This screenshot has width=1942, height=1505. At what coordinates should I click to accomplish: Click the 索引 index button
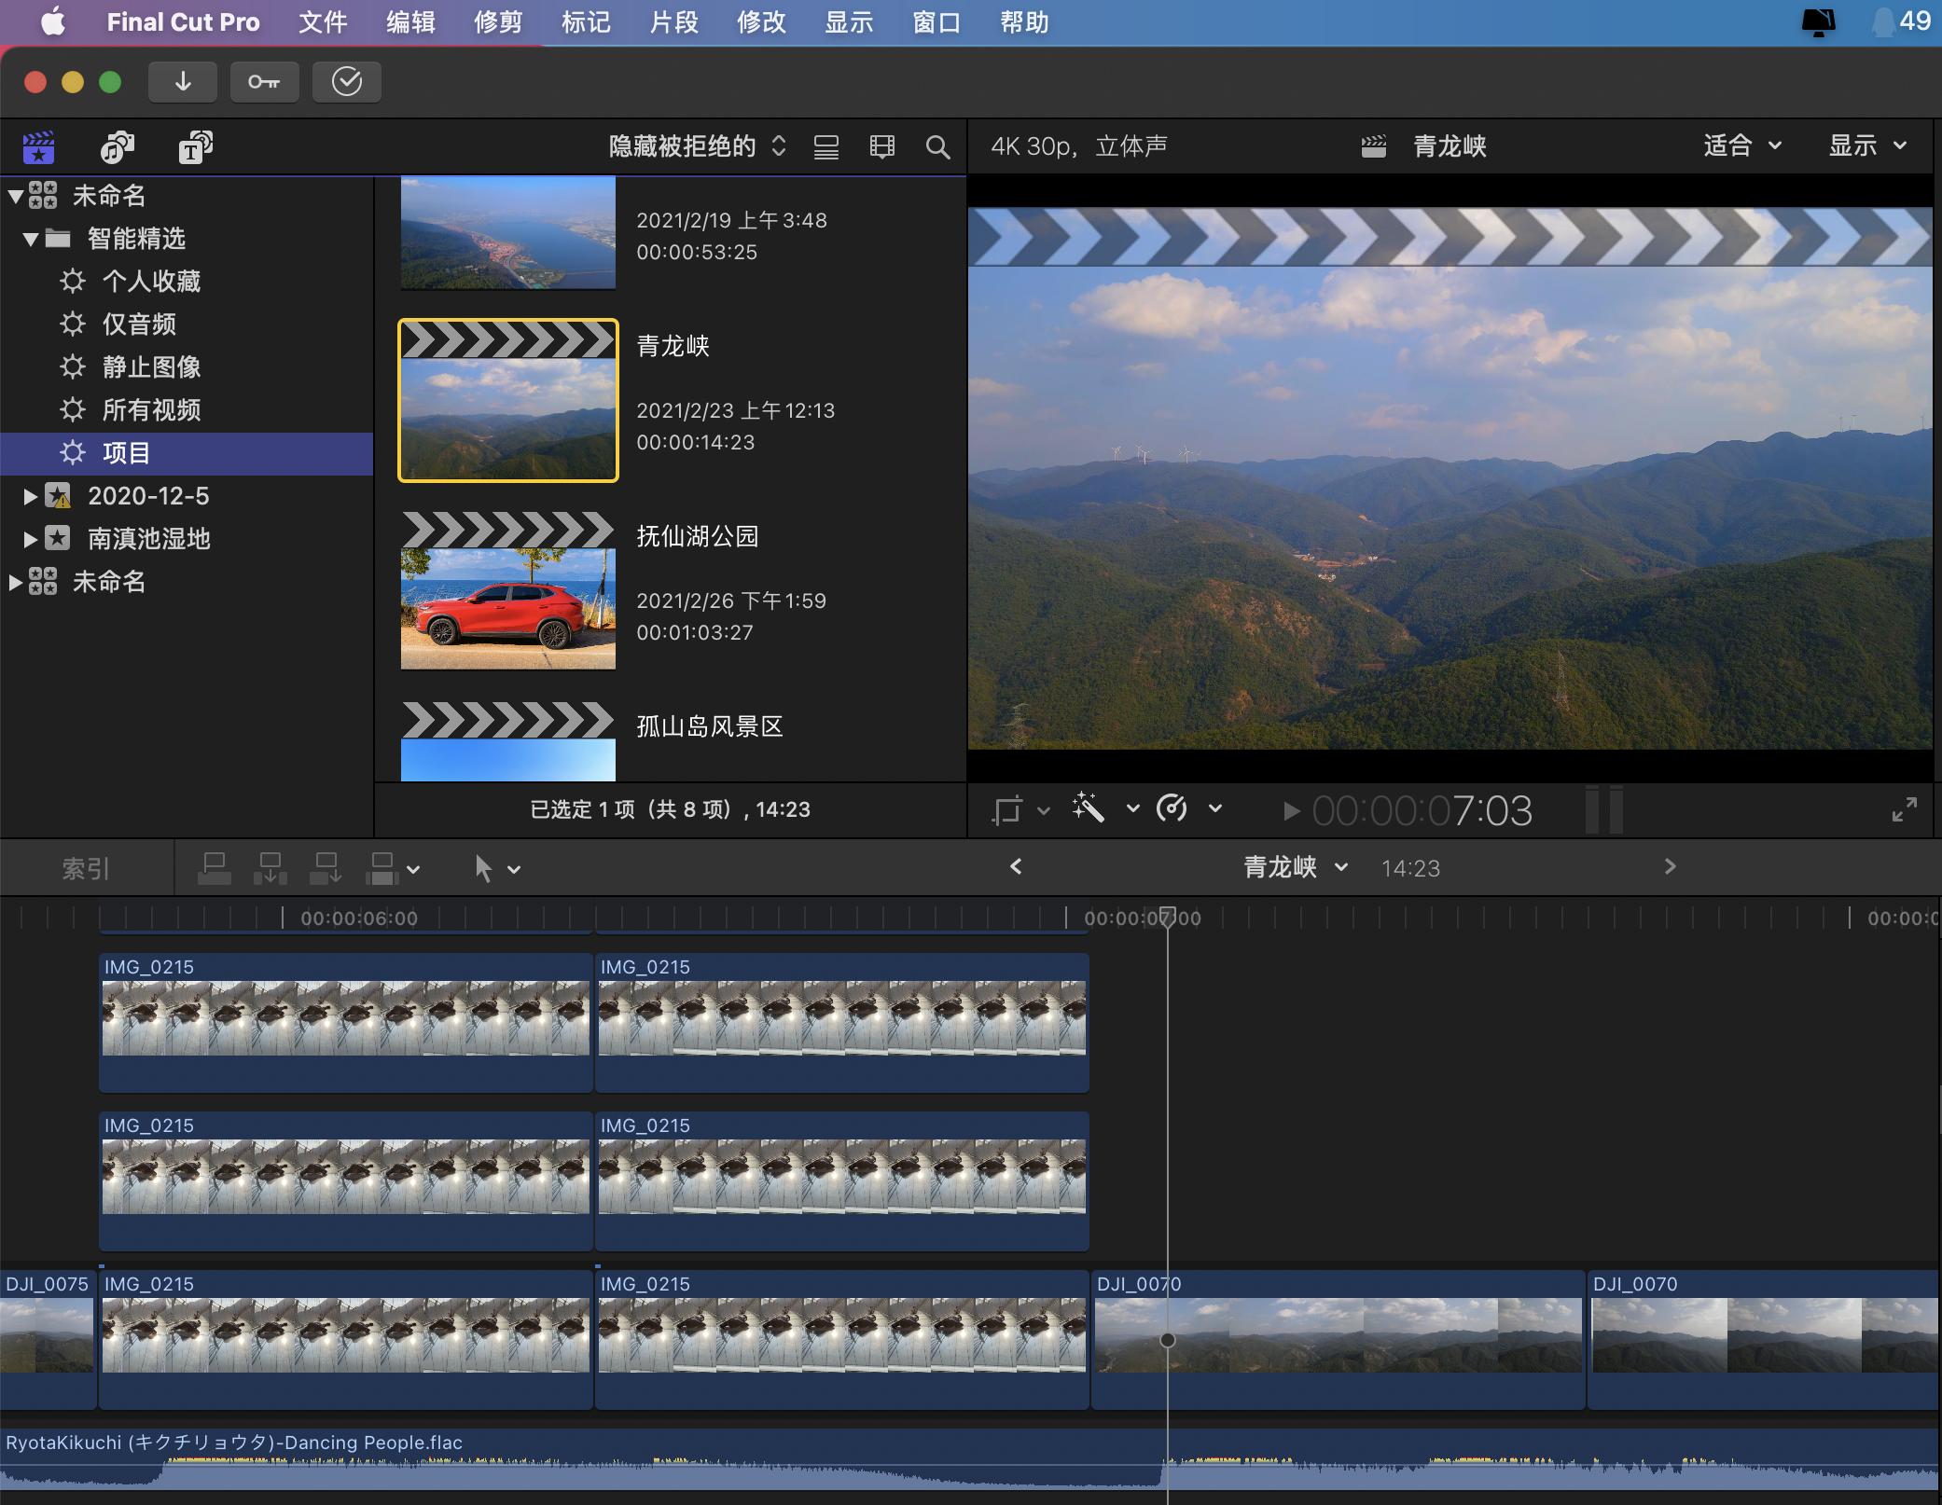point(86,869)
